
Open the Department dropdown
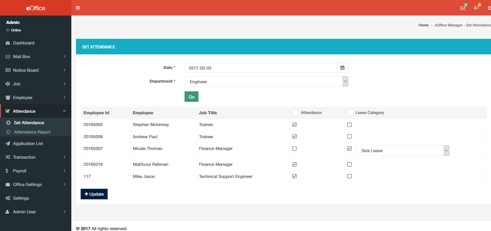click(266, 81)
